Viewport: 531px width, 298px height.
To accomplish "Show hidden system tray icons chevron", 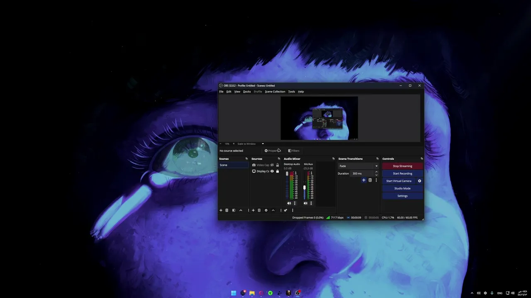I will tap(472, 293).
